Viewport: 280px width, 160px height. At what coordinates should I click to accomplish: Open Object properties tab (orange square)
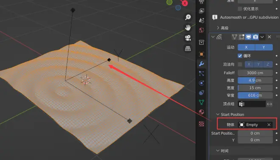click(x=202, y=54)
